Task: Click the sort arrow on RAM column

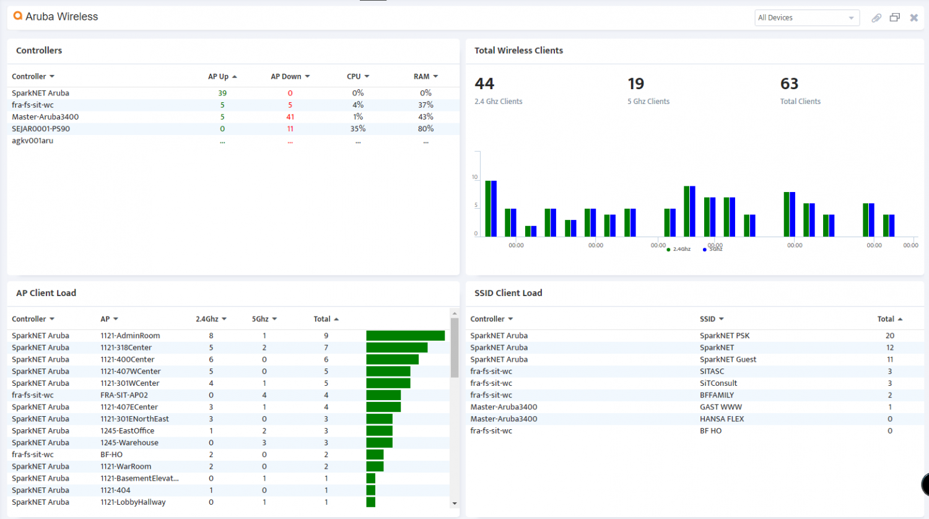Action: (436, 76)
